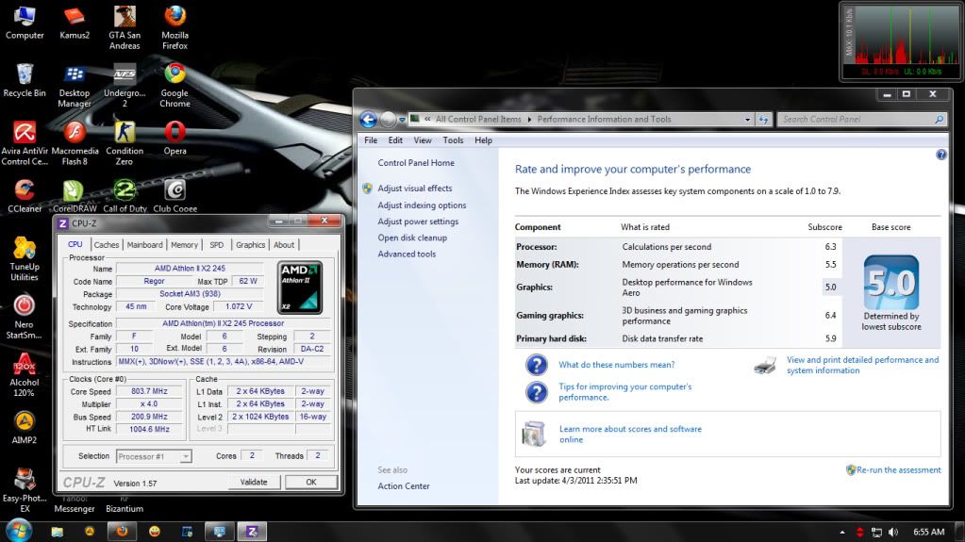The height and width of the screenshot is (542, 965).
Task: Launch Google Chrome from desktop
Action: pyautogui.click(x=175, y=86)
